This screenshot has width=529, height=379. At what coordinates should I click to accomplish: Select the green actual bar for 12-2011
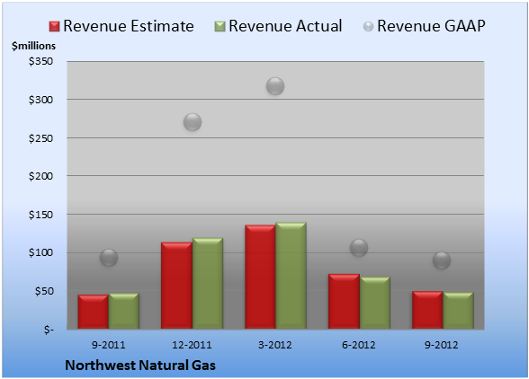coord(208,283)
